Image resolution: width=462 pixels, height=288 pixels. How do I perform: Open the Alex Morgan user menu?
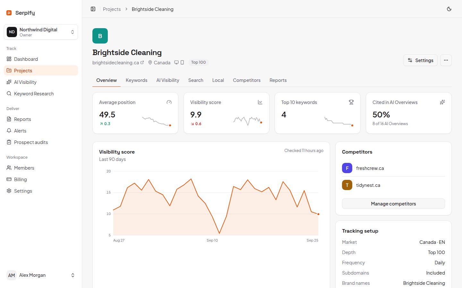tap(41, 275)
